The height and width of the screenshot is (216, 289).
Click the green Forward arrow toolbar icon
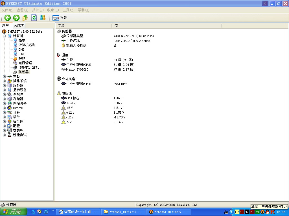[16, 18]
